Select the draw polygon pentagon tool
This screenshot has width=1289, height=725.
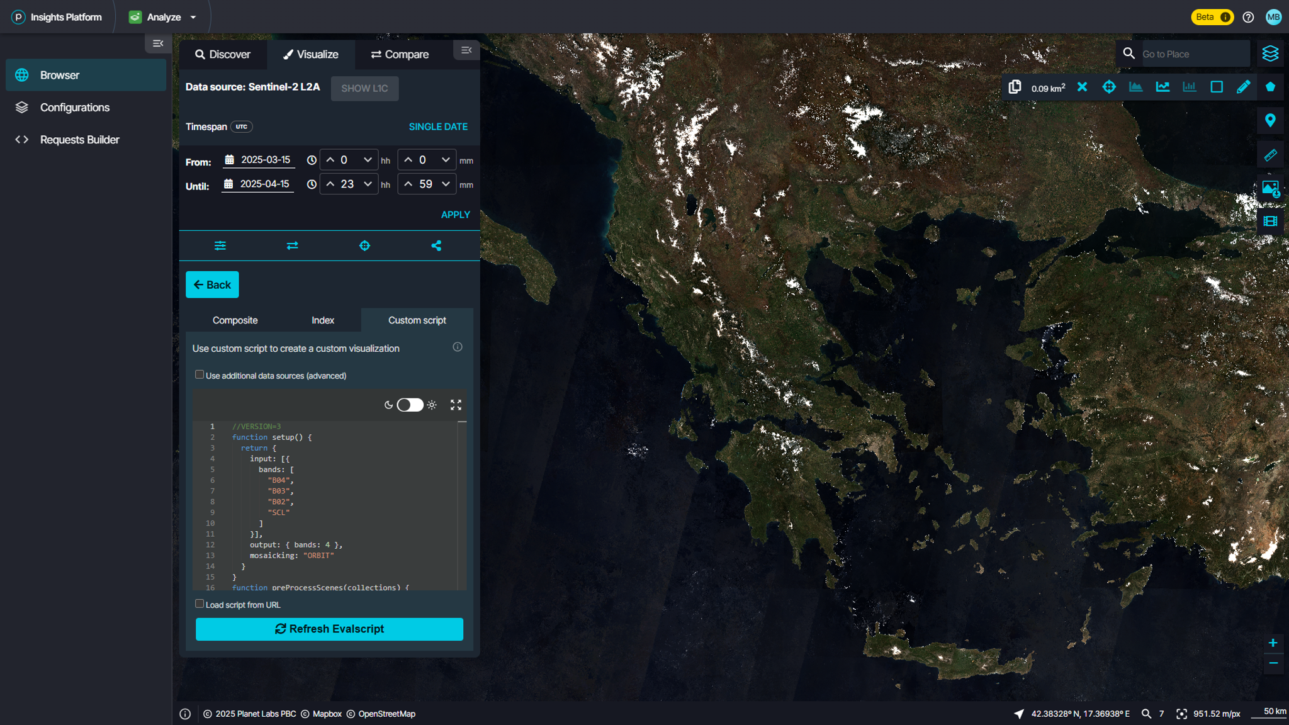pyautogui.click(x=1270, y=87)
